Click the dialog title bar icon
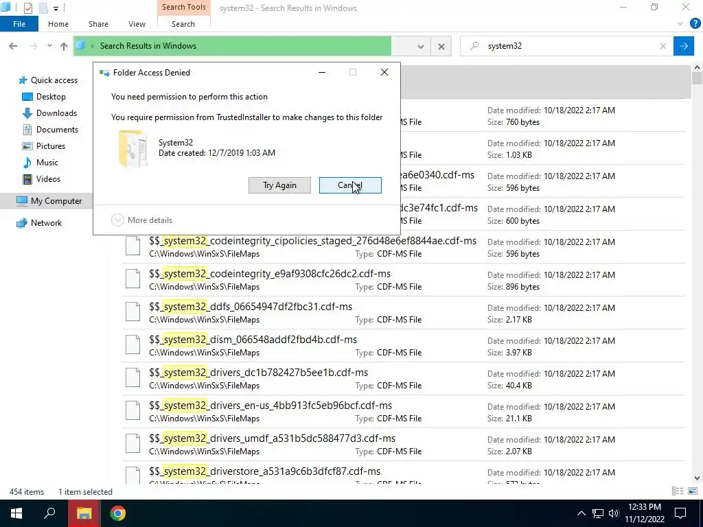This screenshot has width=703, height=527. click(104, 73)
